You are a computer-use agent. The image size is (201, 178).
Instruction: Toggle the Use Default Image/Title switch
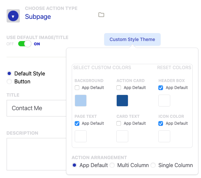24,44
